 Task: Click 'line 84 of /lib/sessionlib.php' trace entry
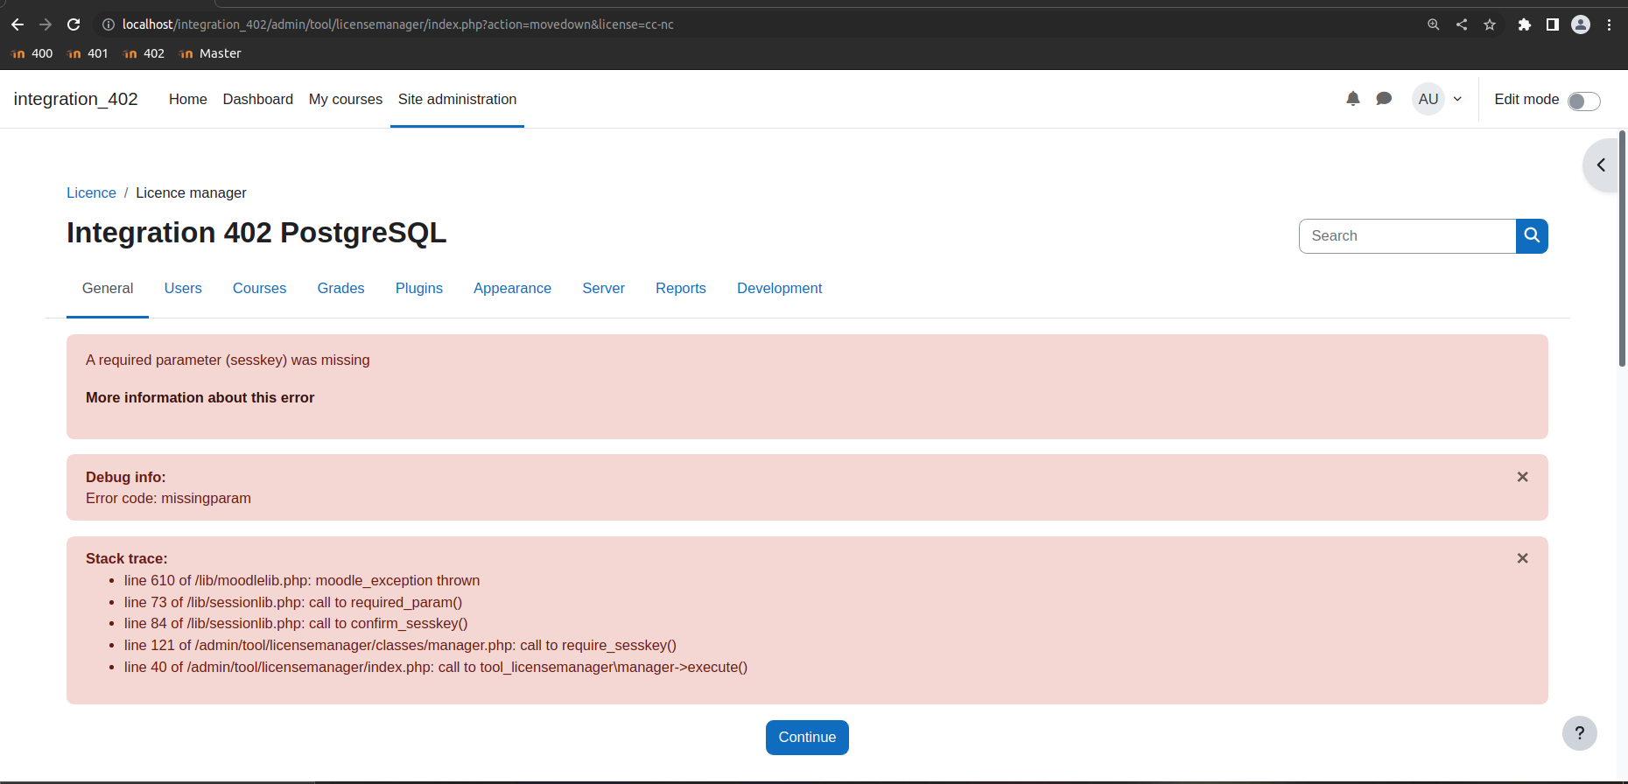pyautogui.click(x=296, y=624)
